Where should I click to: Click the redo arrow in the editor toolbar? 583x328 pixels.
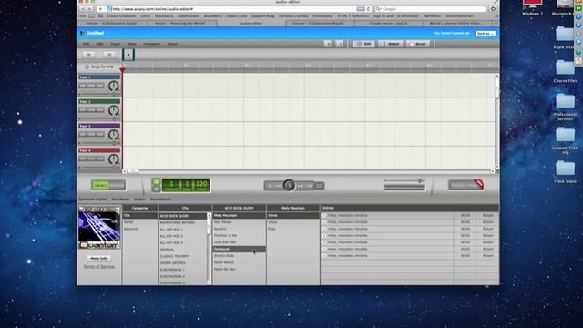click(x=339, y=44)
